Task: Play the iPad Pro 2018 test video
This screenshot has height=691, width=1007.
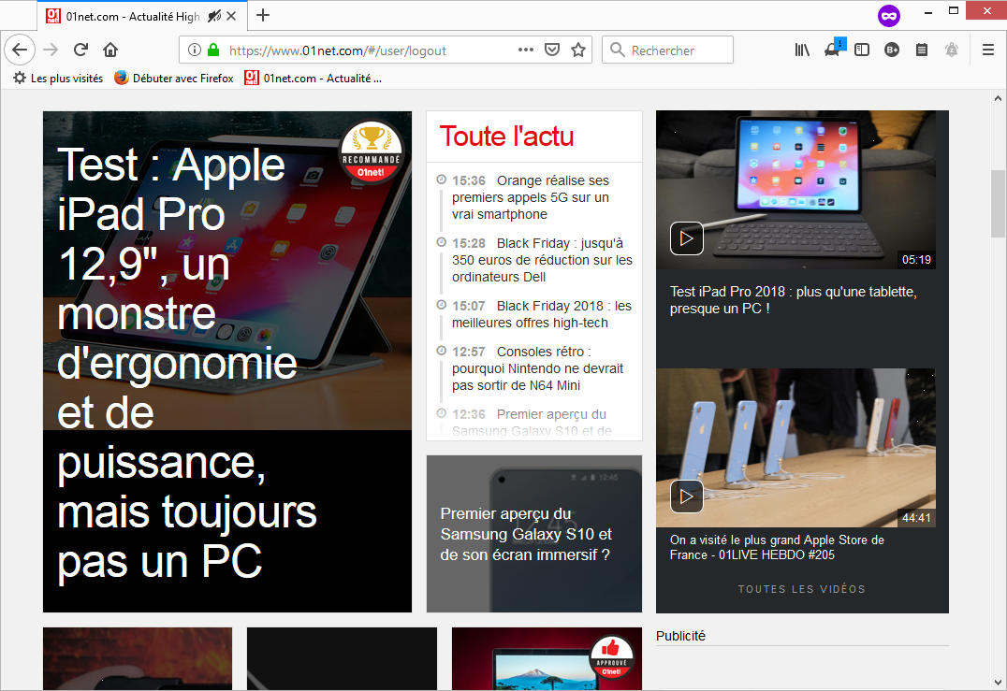Action: [x=687, y=238]
